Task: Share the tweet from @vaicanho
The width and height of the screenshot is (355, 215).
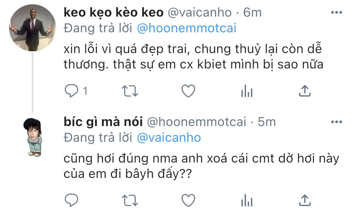Action: [305, 91]
